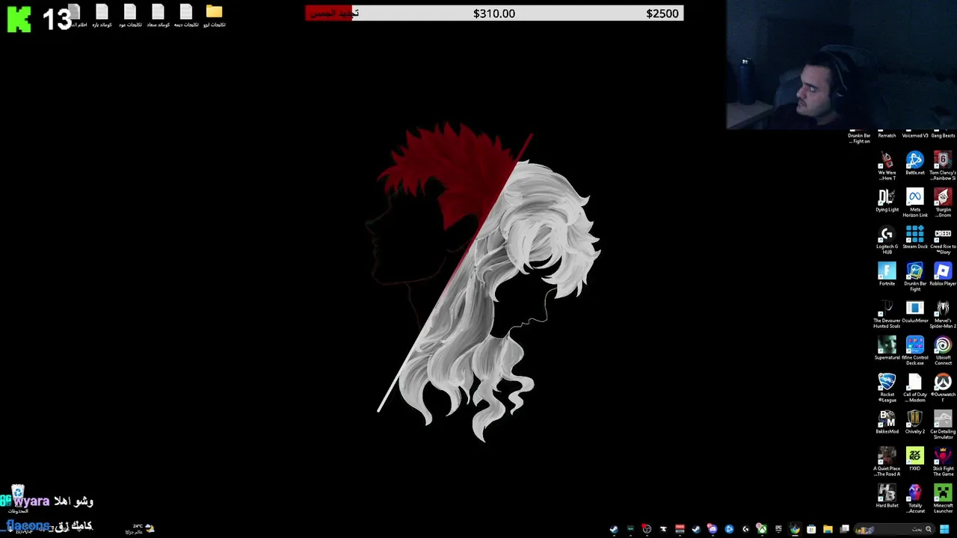The height and width of the screenshot is (538, 957).
Task: Open Battle.net from the taskbar
Action: [x=729, y=529]
